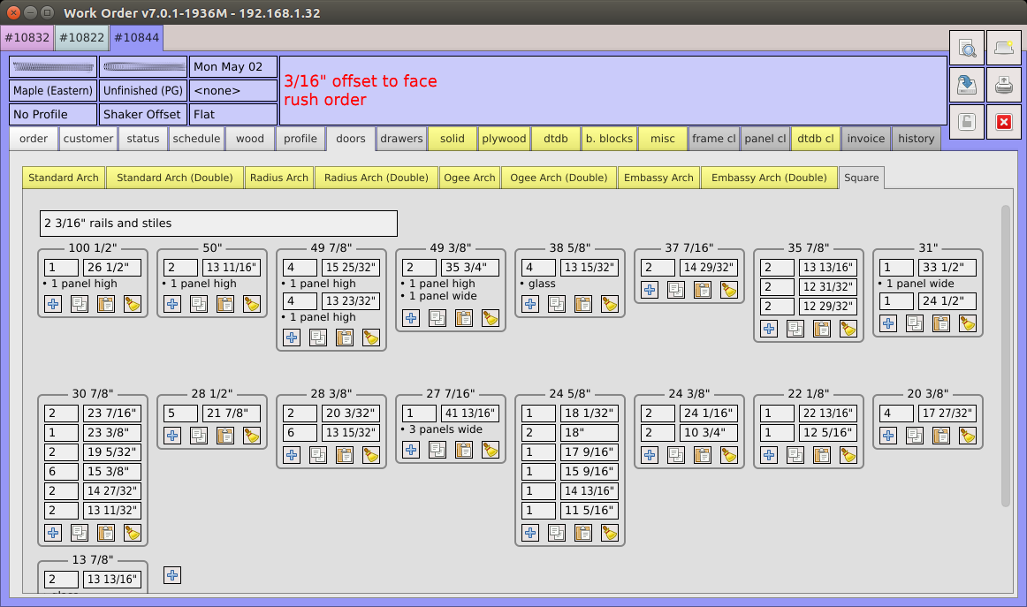The height and width of the screenshot is (607, 1027).
Task: Click the vertical scrollbar in the doors panel
Action: pyautogui.click(x=1005, y=353)
